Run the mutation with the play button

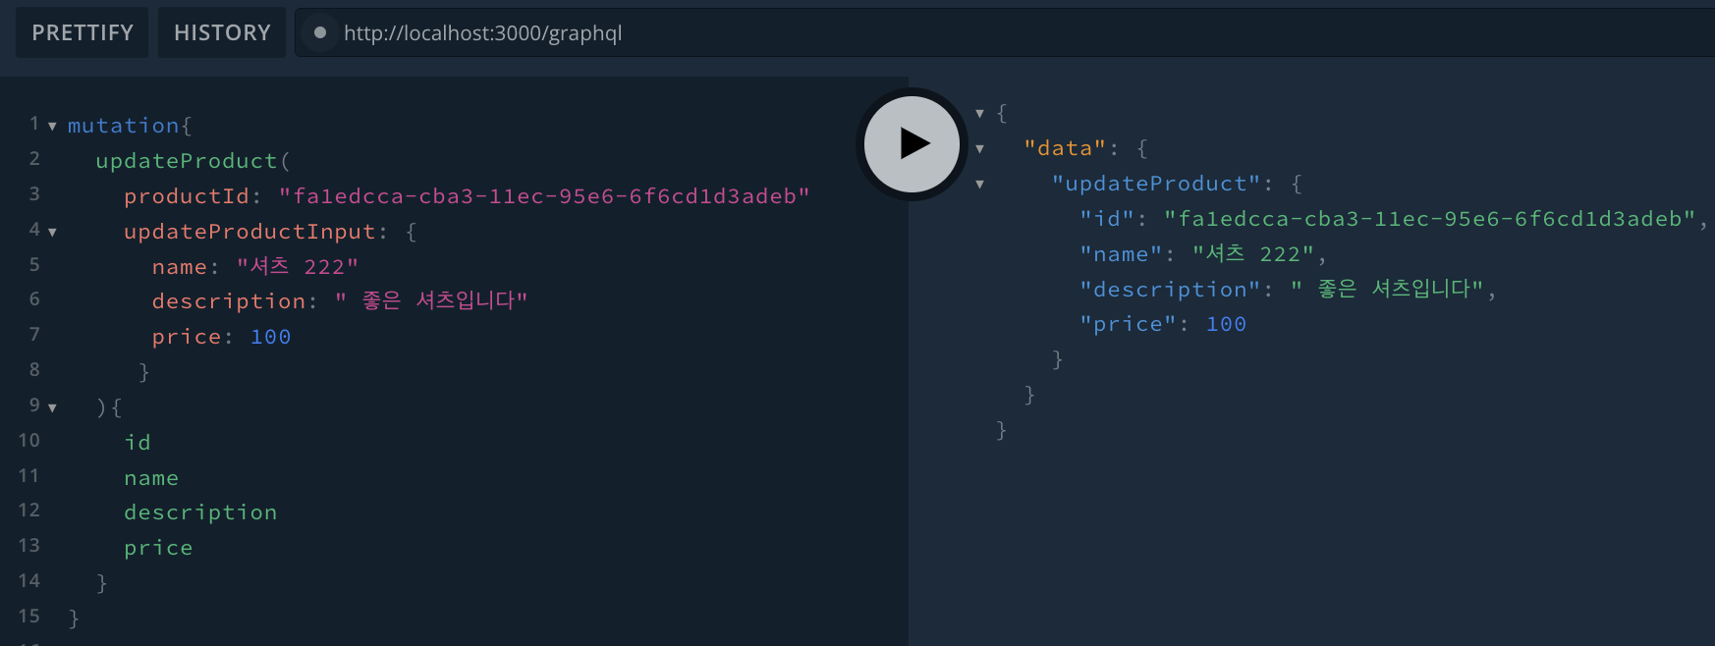pos(912,144)
